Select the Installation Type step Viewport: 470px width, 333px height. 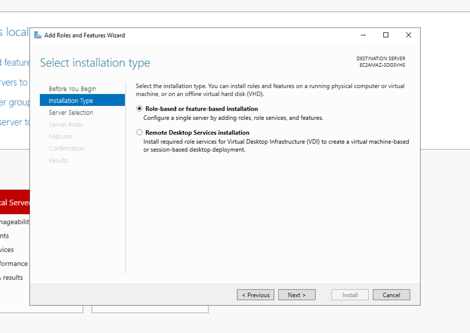pos(82,100)
